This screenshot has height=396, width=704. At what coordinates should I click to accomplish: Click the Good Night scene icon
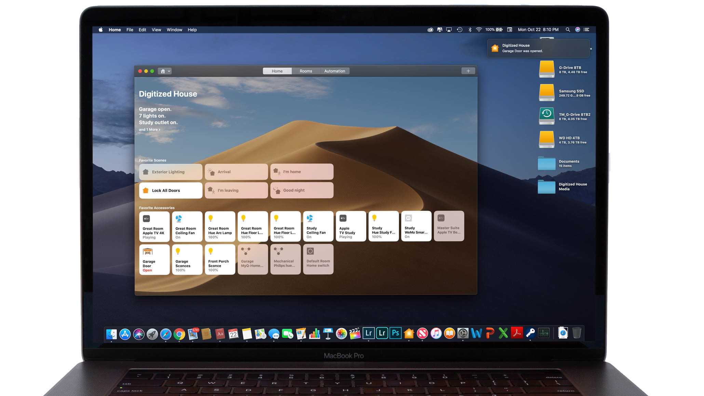tap(276, 190)
